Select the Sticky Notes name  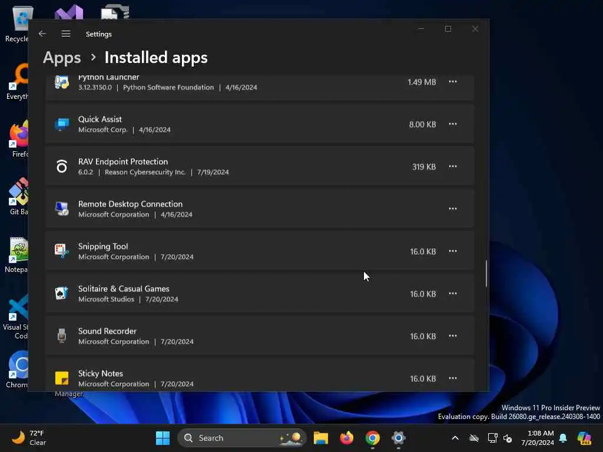[100, 373]
